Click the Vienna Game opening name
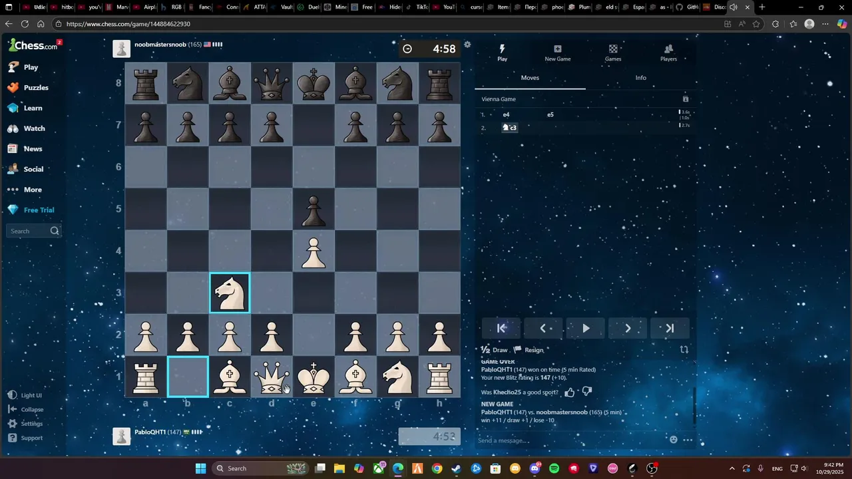The height and width of the screenshot is (479, 852). [499, 99]
